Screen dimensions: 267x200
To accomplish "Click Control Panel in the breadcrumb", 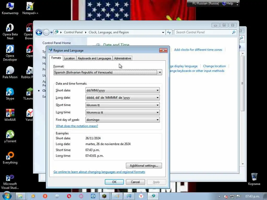I will click(x=73, y=32).
